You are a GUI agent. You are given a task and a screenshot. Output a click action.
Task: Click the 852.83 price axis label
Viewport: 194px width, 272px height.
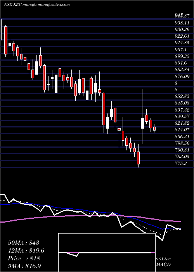coord(182,96)
